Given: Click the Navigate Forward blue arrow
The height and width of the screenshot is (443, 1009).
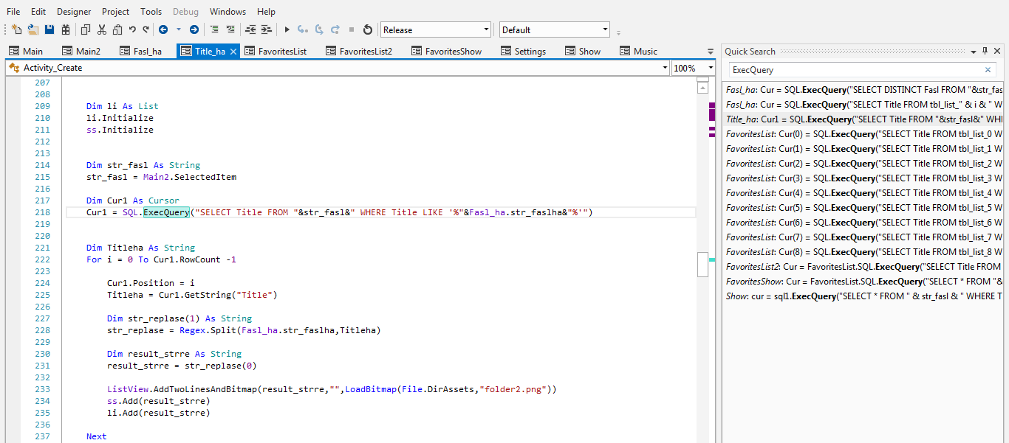Looking at the screenshot, I should [x=194, y=30].
